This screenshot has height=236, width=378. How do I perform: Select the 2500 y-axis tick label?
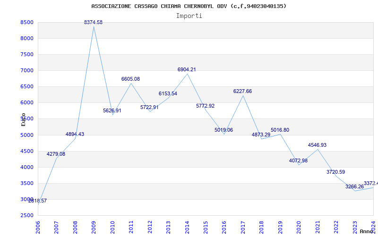(27, 215)
